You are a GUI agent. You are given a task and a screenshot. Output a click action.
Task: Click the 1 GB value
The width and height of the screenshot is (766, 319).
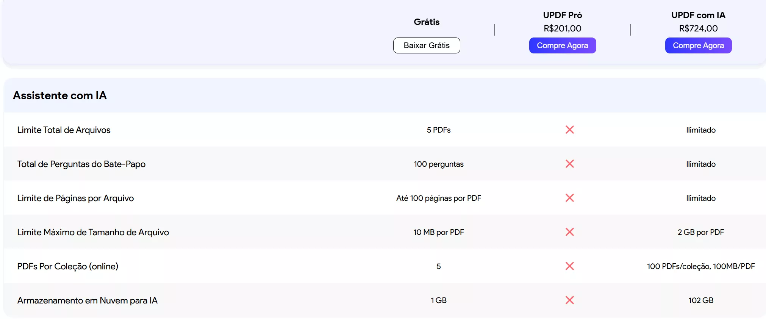439,300
